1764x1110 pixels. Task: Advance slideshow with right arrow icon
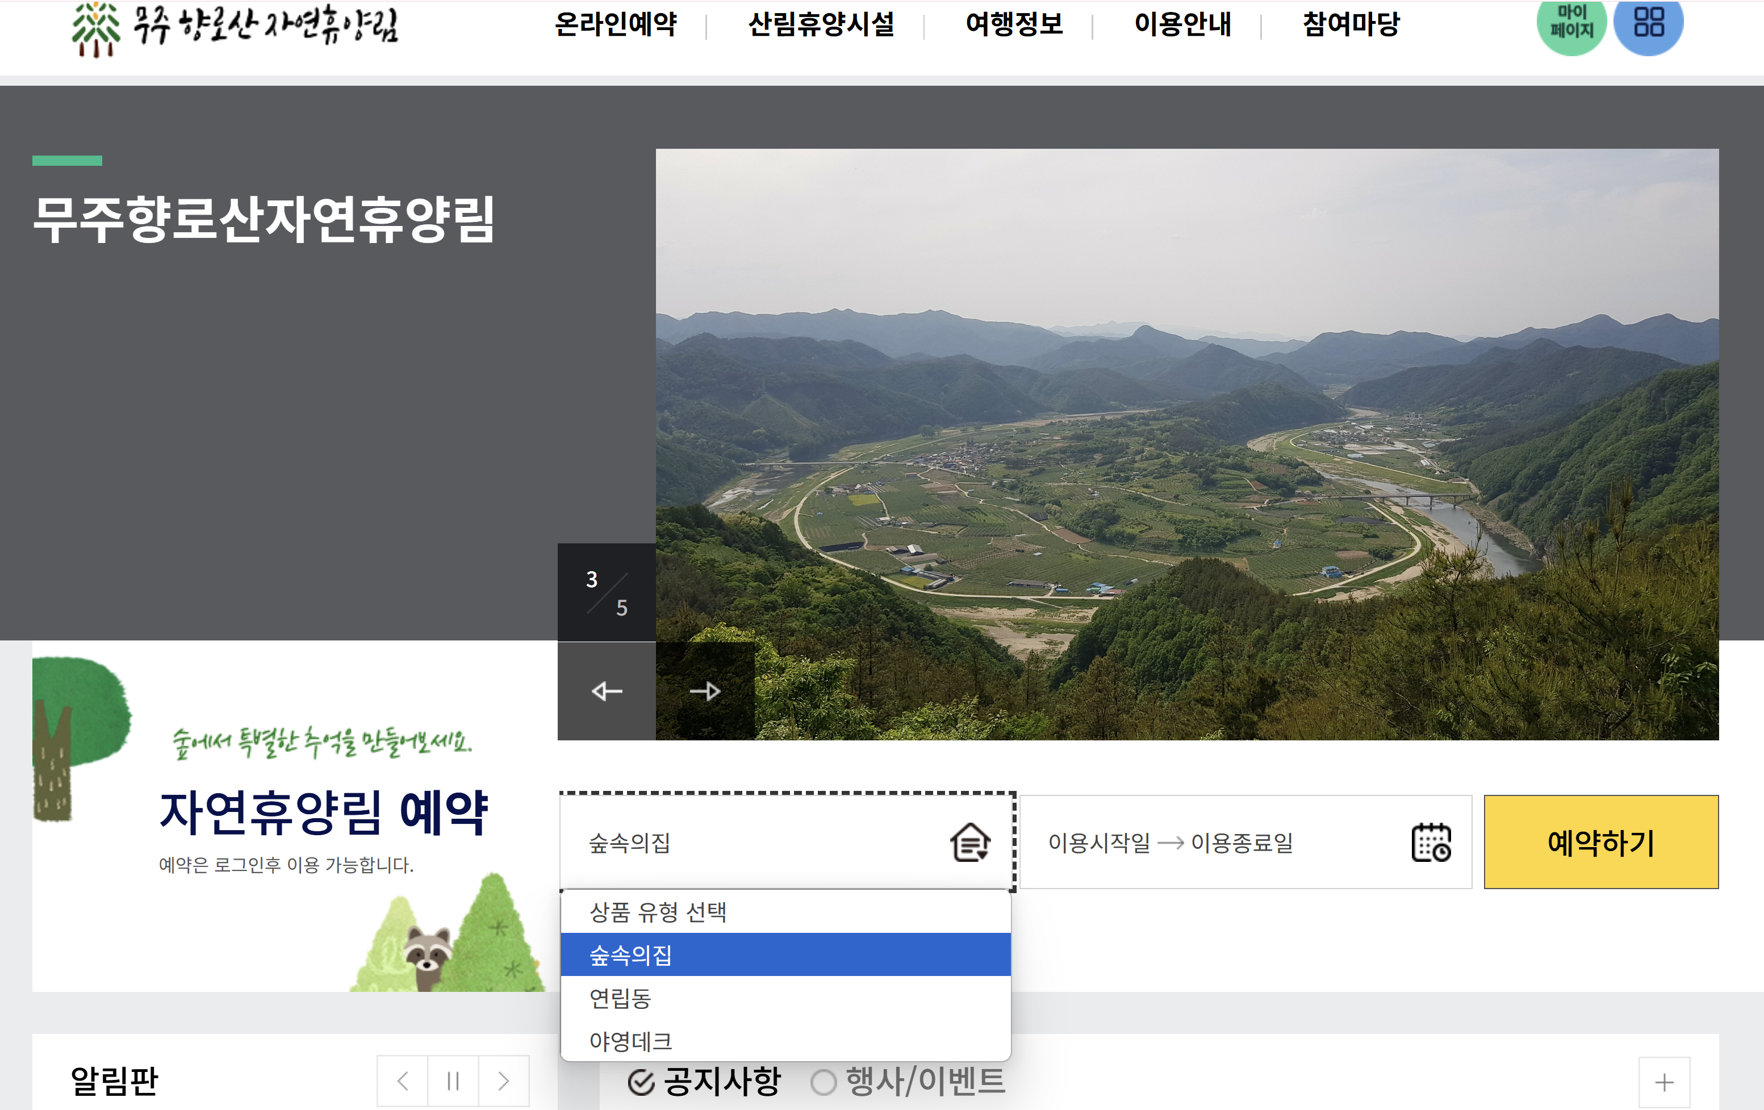coord(705,691)
